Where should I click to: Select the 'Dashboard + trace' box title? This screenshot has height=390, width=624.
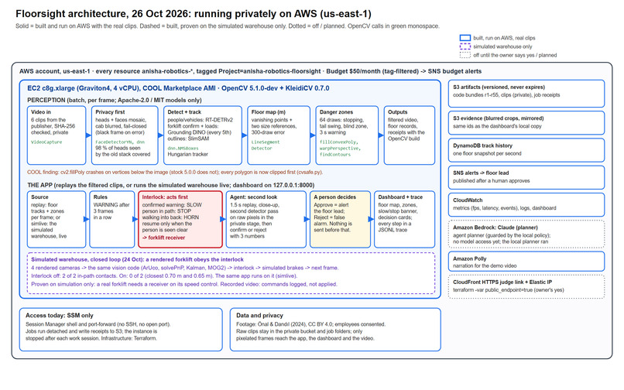click(400, 197)
